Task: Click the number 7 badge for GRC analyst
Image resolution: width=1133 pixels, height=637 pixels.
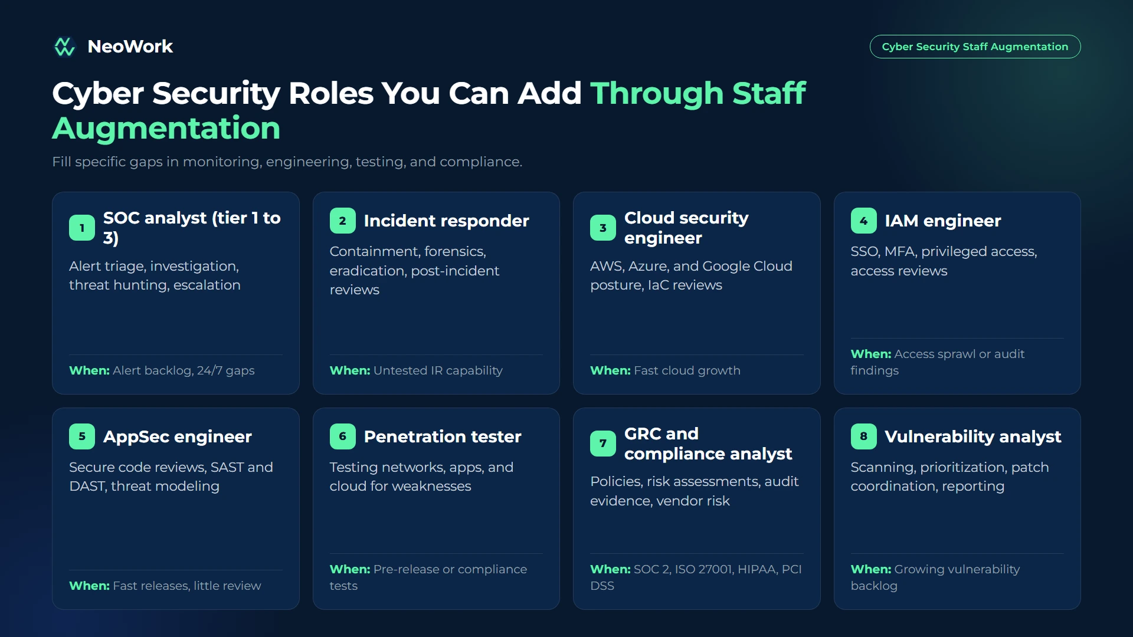Action: click(603, 444)
